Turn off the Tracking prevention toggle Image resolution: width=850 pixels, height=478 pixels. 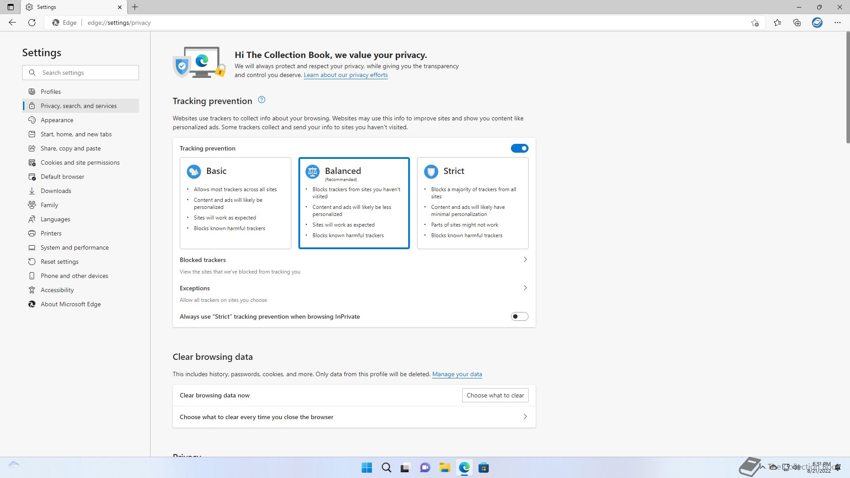520,148
